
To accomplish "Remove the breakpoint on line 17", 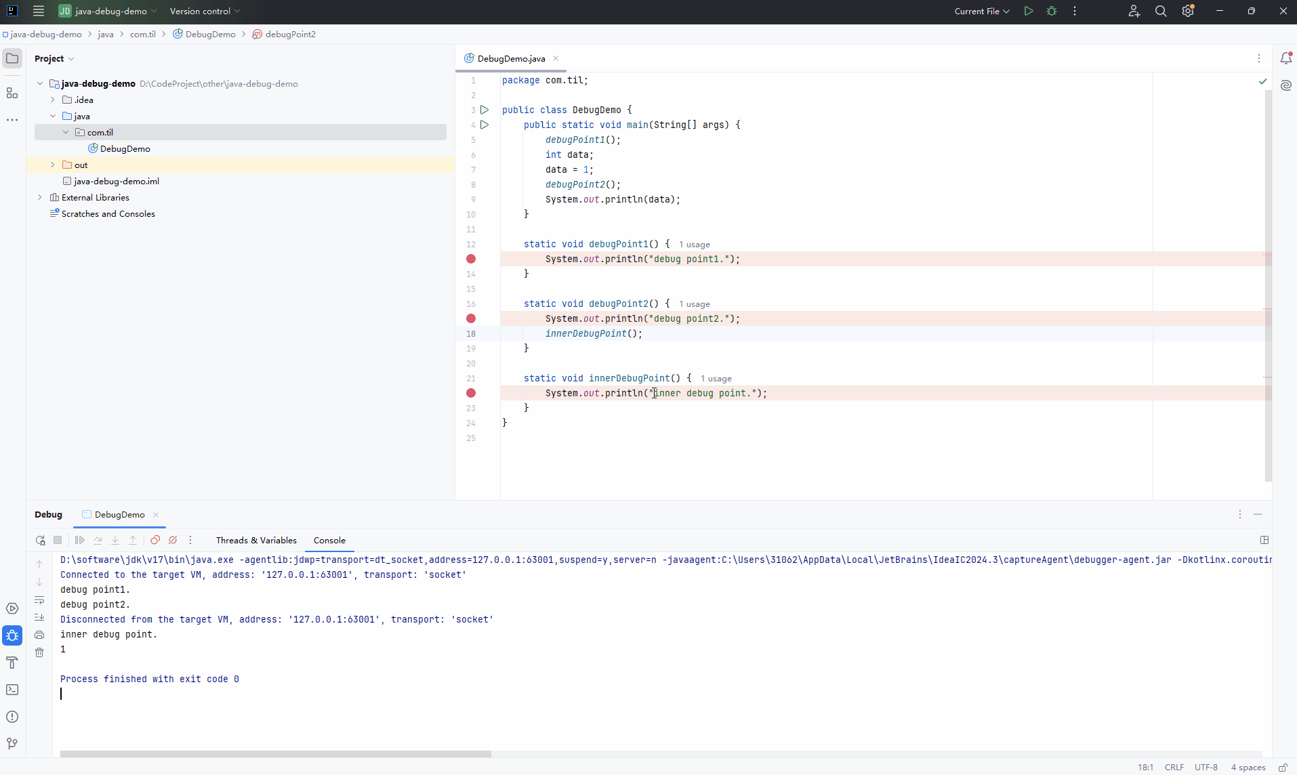I will (471, 318).
